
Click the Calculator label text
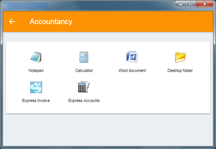84,70
